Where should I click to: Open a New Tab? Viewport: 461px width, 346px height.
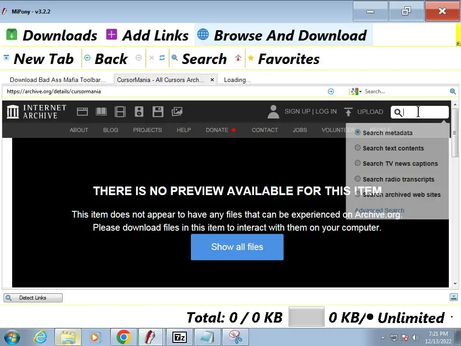38,59
